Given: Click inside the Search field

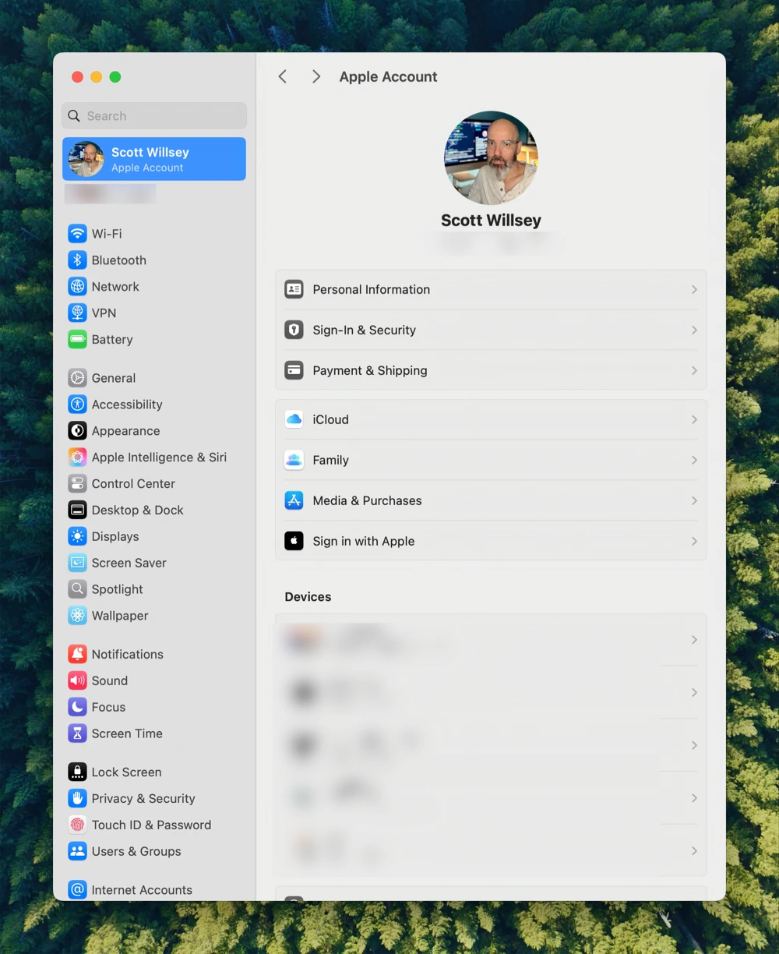Looking at the screenshot, I should click(x=153, y=115).
